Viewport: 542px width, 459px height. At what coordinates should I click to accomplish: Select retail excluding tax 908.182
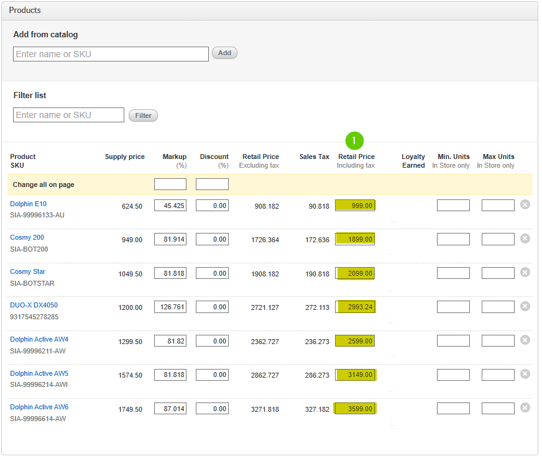[267, 207]
